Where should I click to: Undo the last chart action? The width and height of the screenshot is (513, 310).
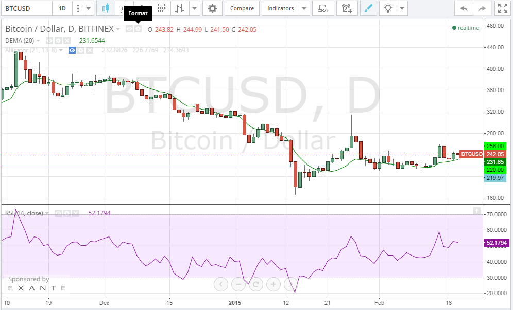pos(463,8)
